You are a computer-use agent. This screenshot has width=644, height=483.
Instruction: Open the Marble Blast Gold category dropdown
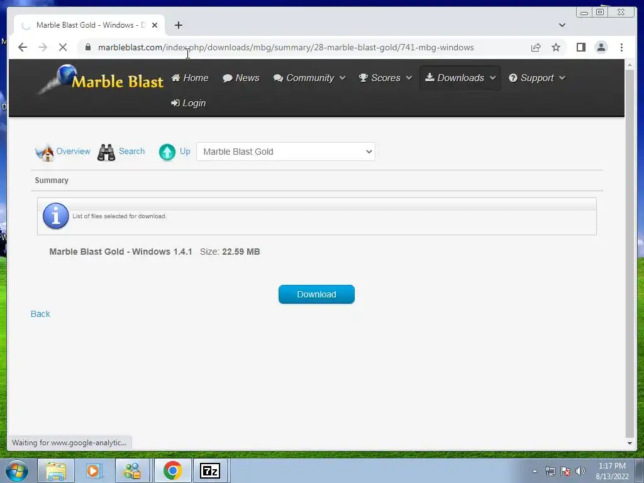click(x=286, y=152)
